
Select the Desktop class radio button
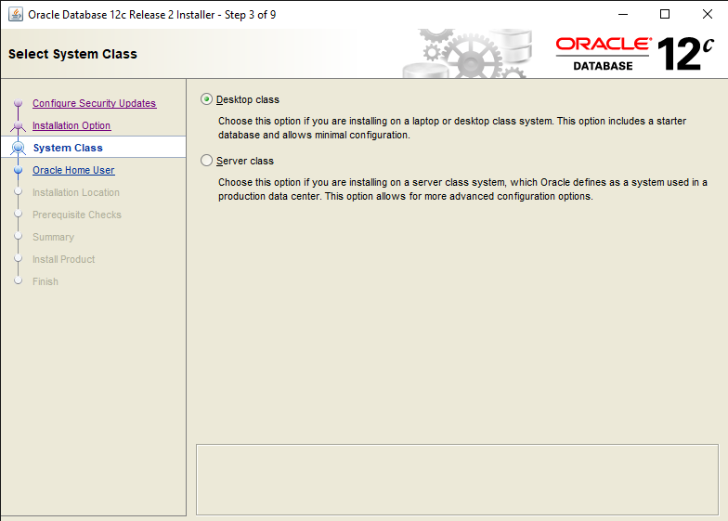pos(206,99)
